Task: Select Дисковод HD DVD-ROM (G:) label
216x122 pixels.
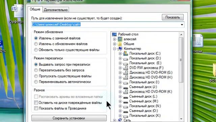Action: 151,73
